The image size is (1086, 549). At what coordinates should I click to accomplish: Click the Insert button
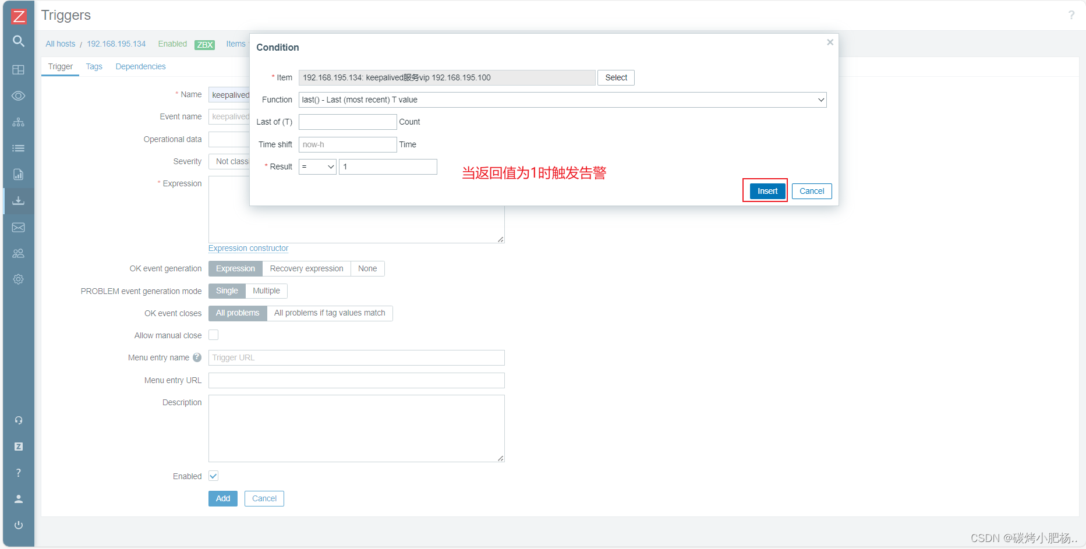767,191
